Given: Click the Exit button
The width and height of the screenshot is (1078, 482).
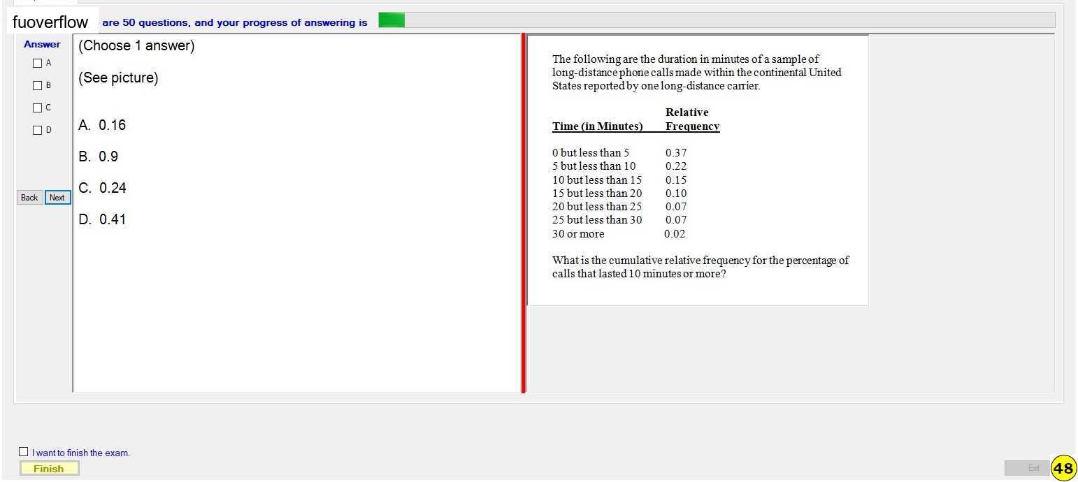Looking at the screenshot, I should click(x=1027, y=468).
